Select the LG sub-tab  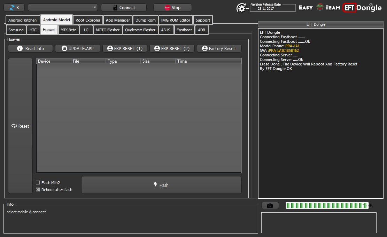[x=86, y=30]
